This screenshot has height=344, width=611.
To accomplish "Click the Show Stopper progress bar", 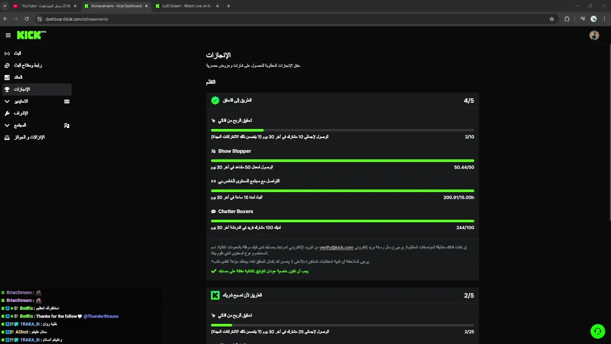I will coord(342,161).
